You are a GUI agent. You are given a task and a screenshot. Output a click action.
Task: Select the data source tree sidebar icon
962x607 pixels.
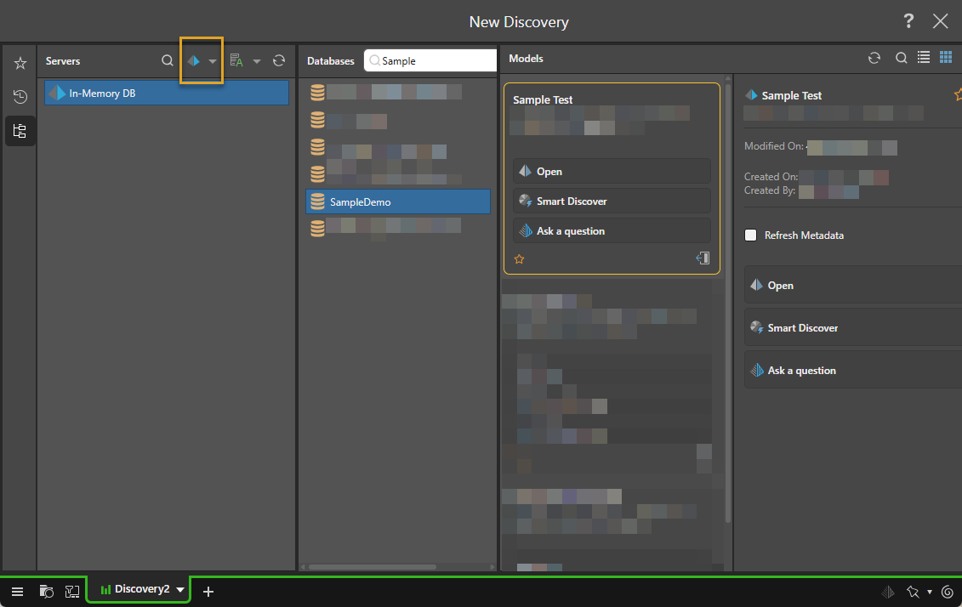point(20,131)
